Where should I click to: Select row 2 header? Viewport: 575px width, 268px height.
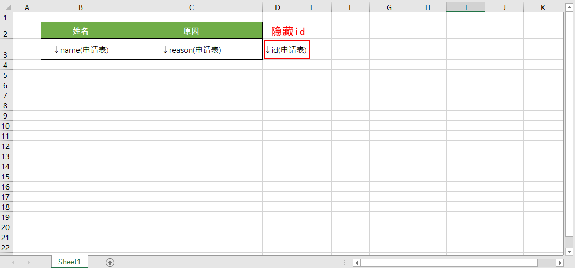6,30
